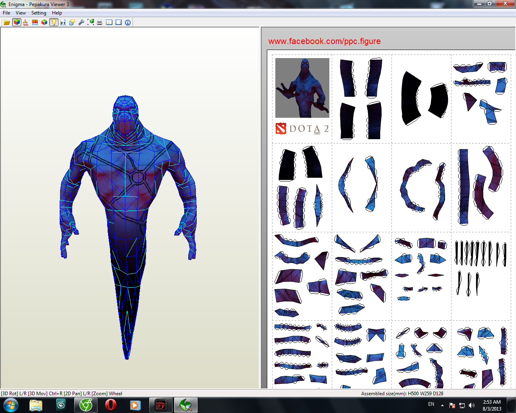
Task: Expand hidden icons in the system tray
Action: (442, 405)
